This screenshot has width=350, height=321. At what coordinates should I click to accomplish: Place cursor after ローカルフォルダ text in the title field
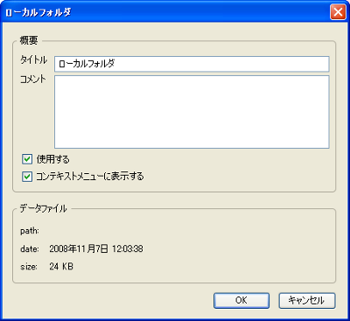115,64
